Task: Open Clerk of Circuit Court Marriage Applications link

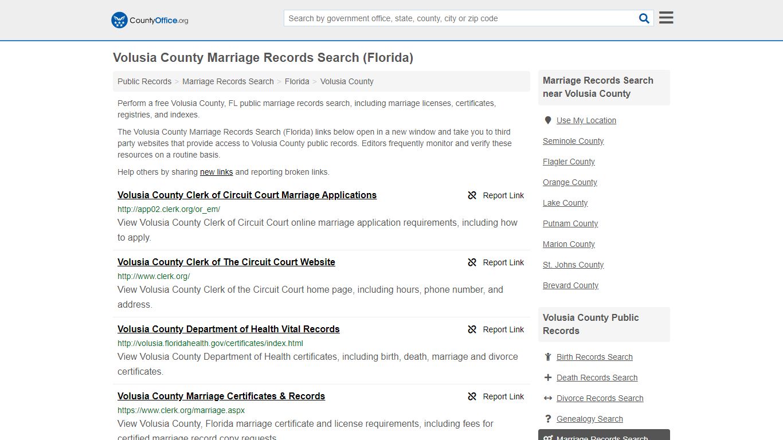Action: coord(247,195)
